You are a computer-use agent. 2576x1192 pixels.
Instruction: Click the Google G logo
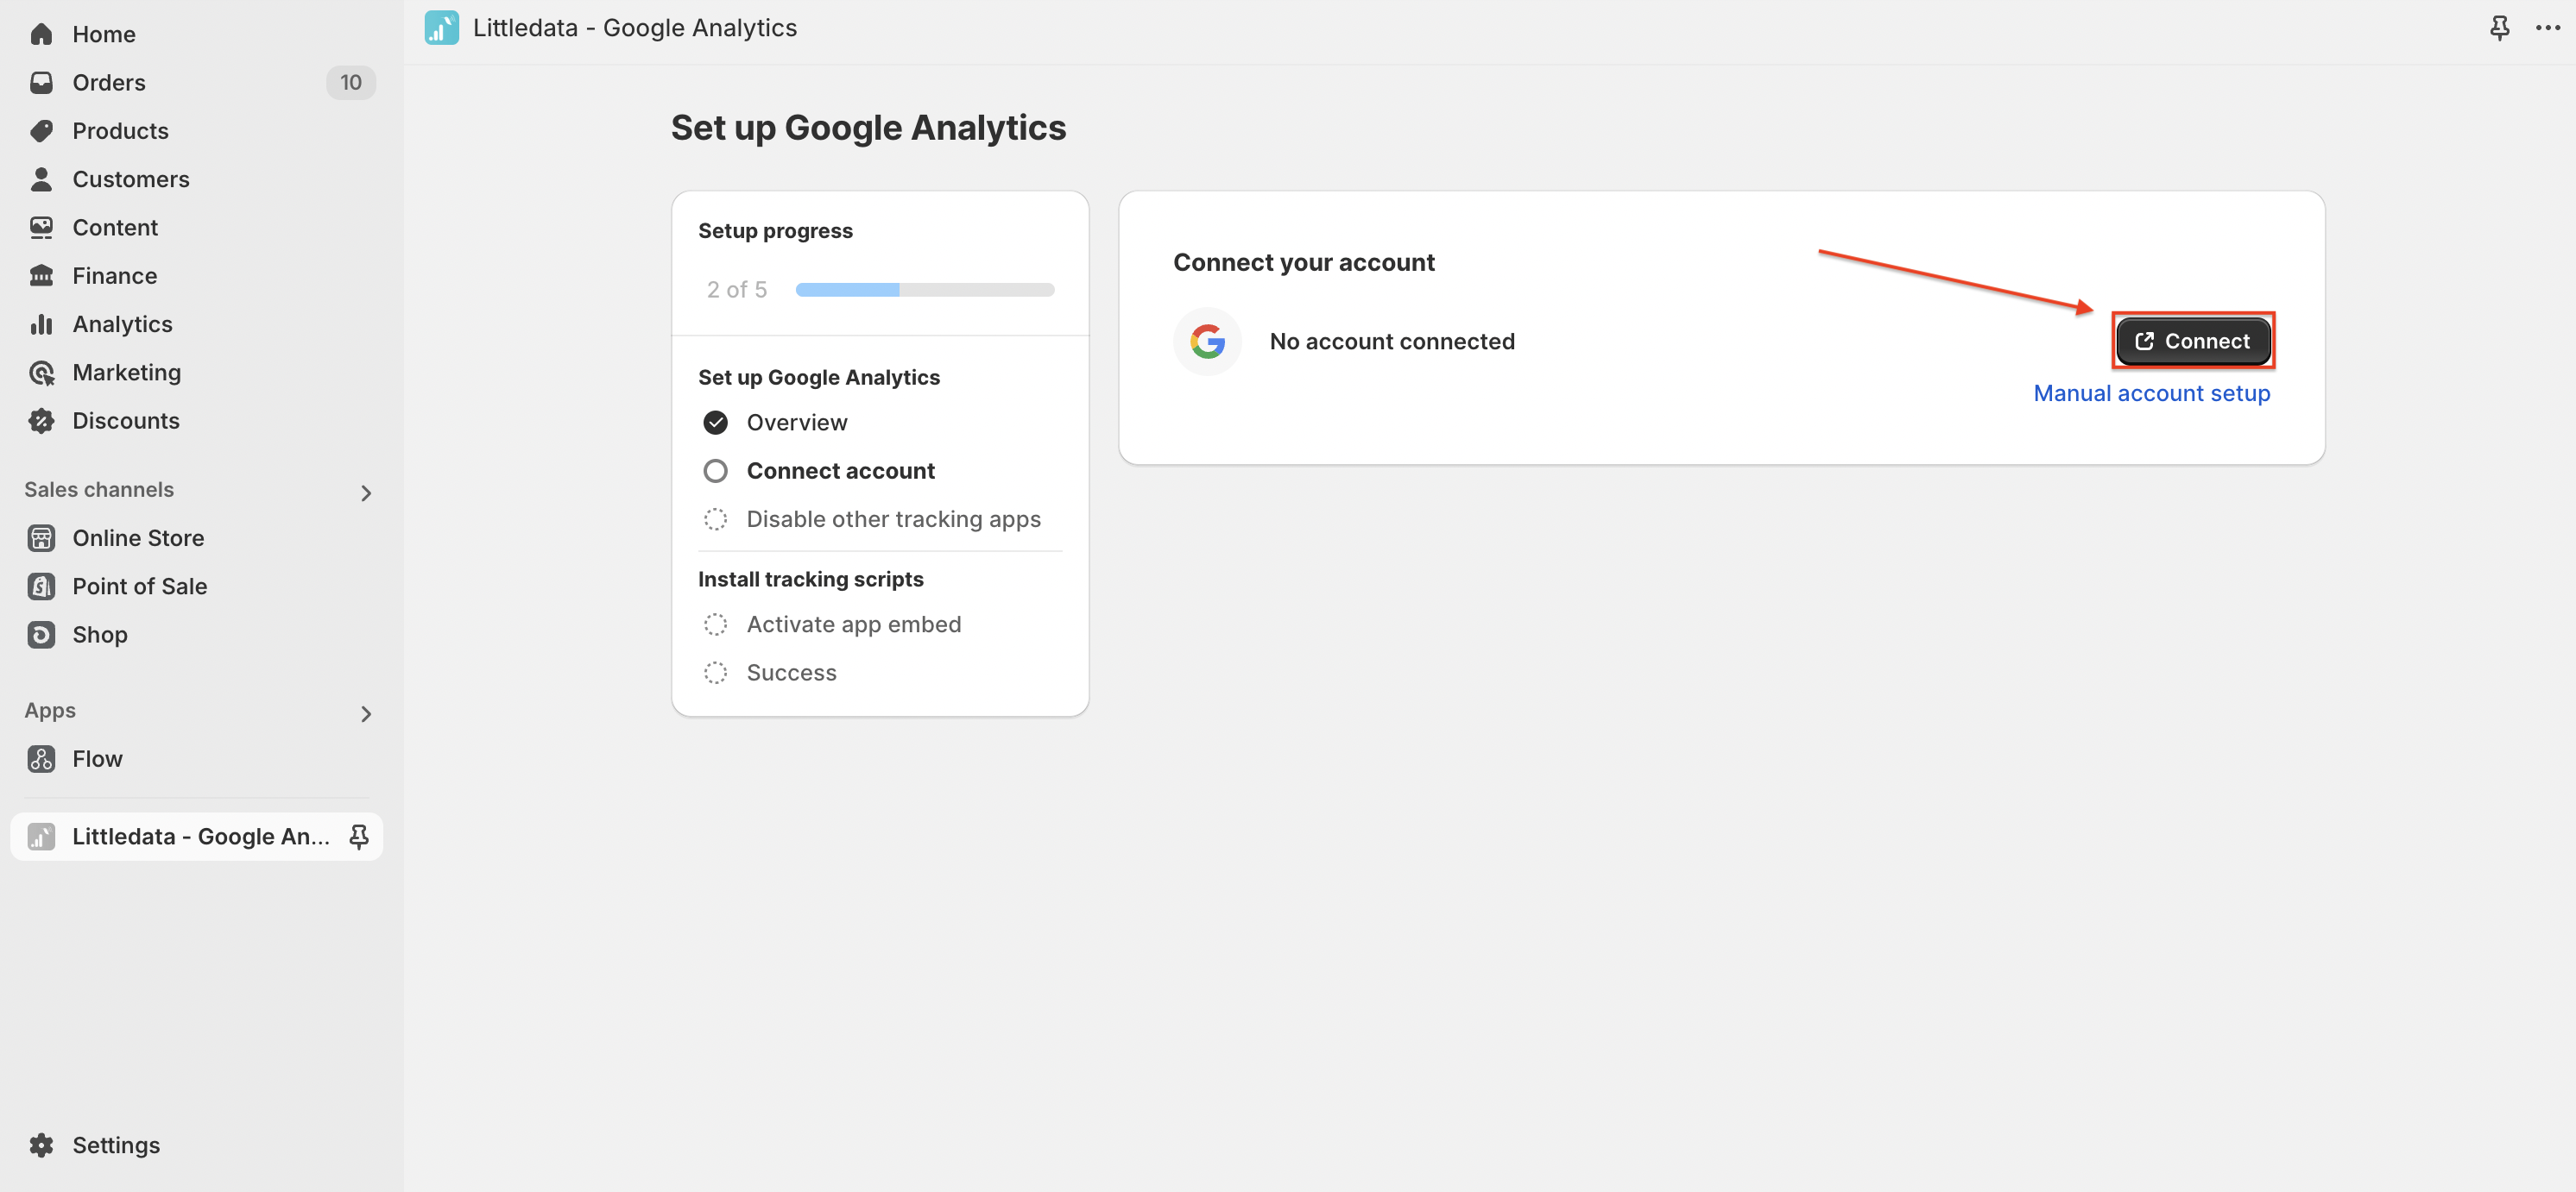(x=1207, y=342)
